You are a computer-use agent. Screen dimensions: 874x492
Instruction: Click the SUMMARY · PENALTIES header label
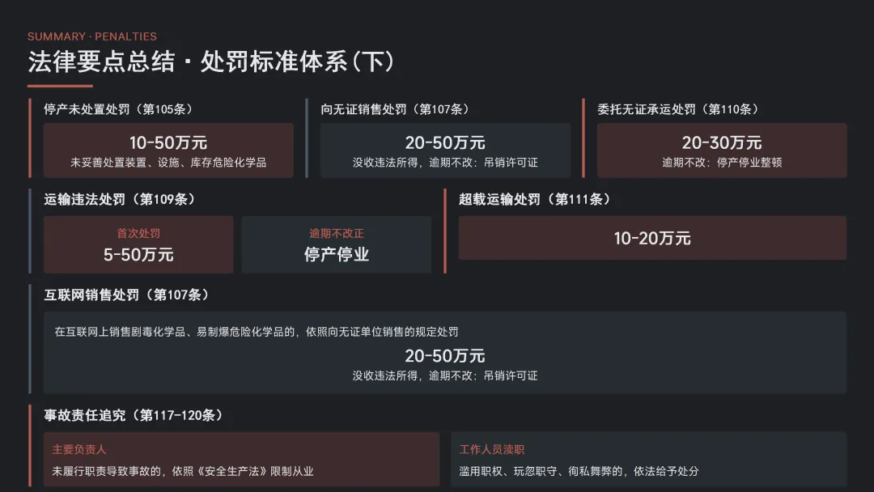point(92,36)
